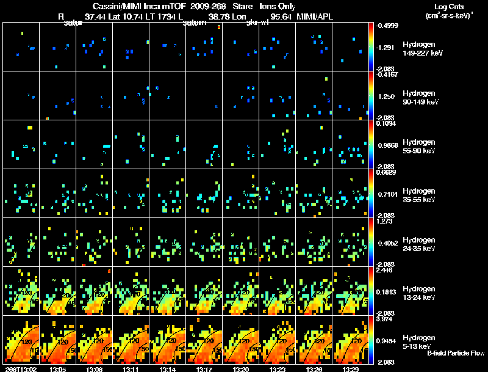488x372 pixels.
Task: Click the color bar for 149-227 keV row
Action: click(371, 47)
